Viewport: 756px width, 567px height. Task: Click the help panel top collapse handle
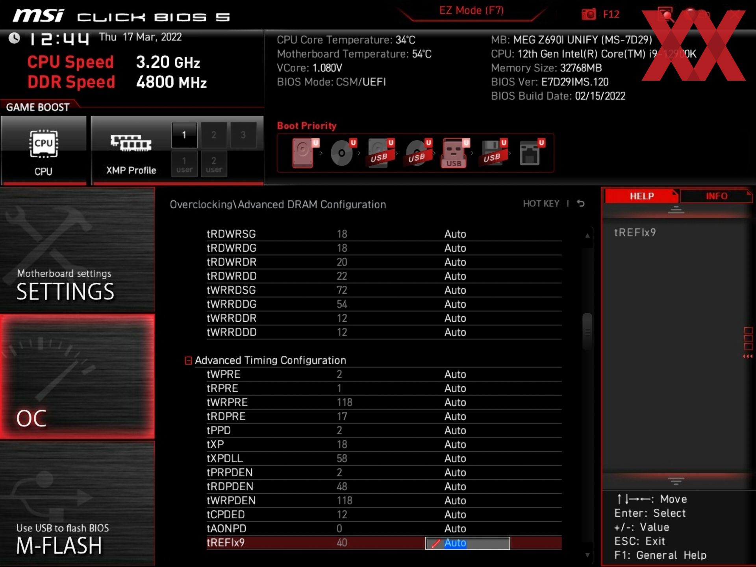[676, 210]
